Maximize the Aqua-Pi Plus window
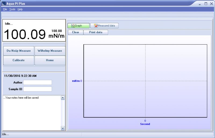Image resolution: width=215 pixels, height=138 pixels. coord(206,4)
